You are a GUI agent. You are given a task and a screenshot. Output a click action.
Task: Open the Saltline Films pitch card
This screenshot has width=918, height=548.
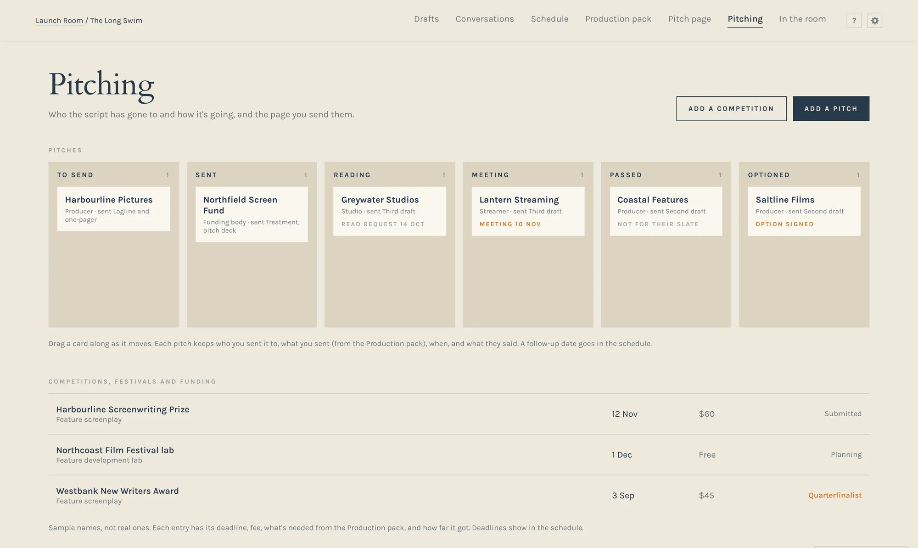[x=804, y=211]
